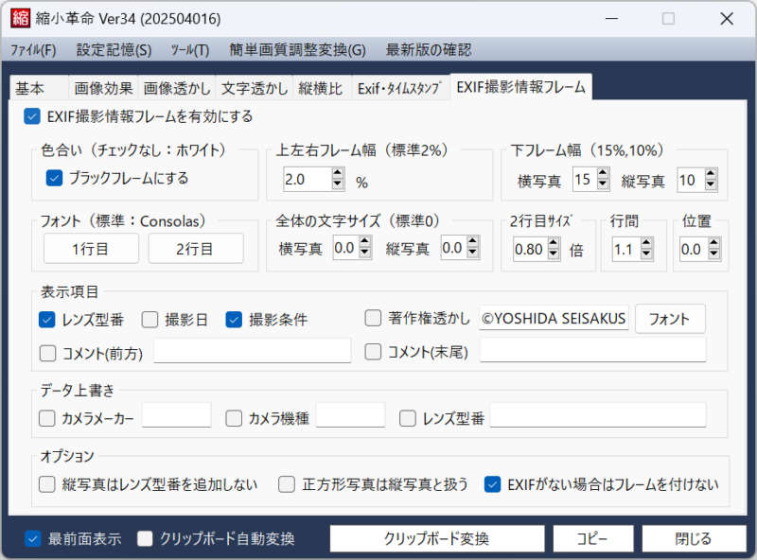Click the クリップボード変換 button

coord(437,538)
